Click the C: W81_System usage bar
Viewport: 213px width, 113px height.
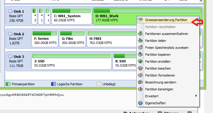coord(72,11)
